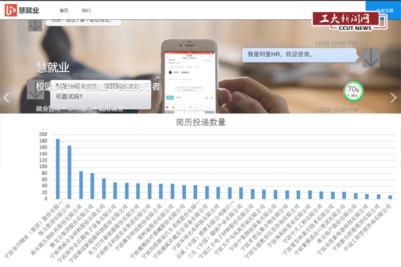Click the last bar for 中冠工程管理咨询有限公司
401x267 pixels.
(x=390, y=198)
